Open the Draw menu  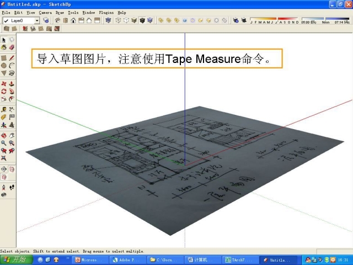coord(60,13)
